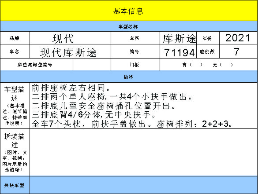Click the empty 拆装描述 content area
The width and height of the screenshot is (258, 194).
point(143,152)
